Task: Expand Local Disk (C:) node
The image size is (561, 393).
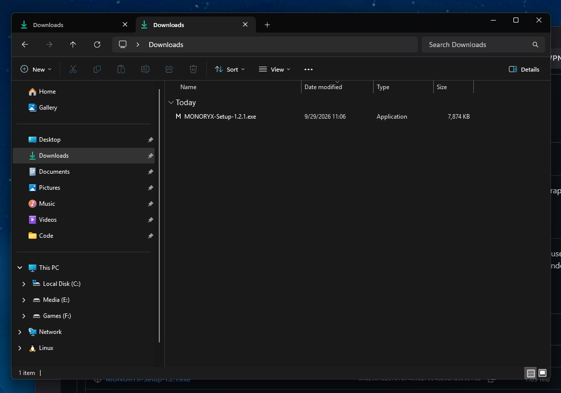Action: [24, 284]
